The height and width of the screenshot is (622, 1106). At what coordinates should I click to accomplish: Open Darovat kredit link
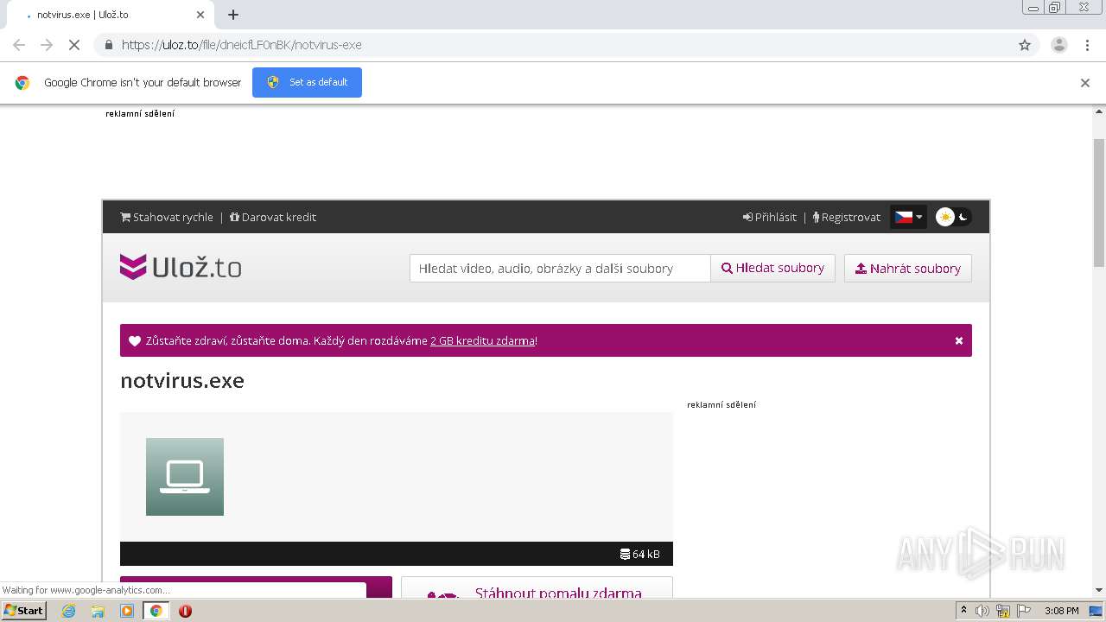273,217
